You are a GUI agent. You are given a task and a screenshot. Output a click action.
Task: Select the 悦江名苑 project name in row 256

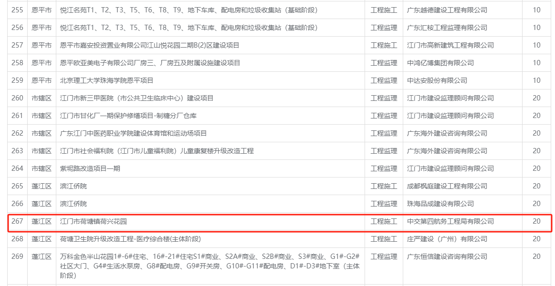[x=188, y=28]
